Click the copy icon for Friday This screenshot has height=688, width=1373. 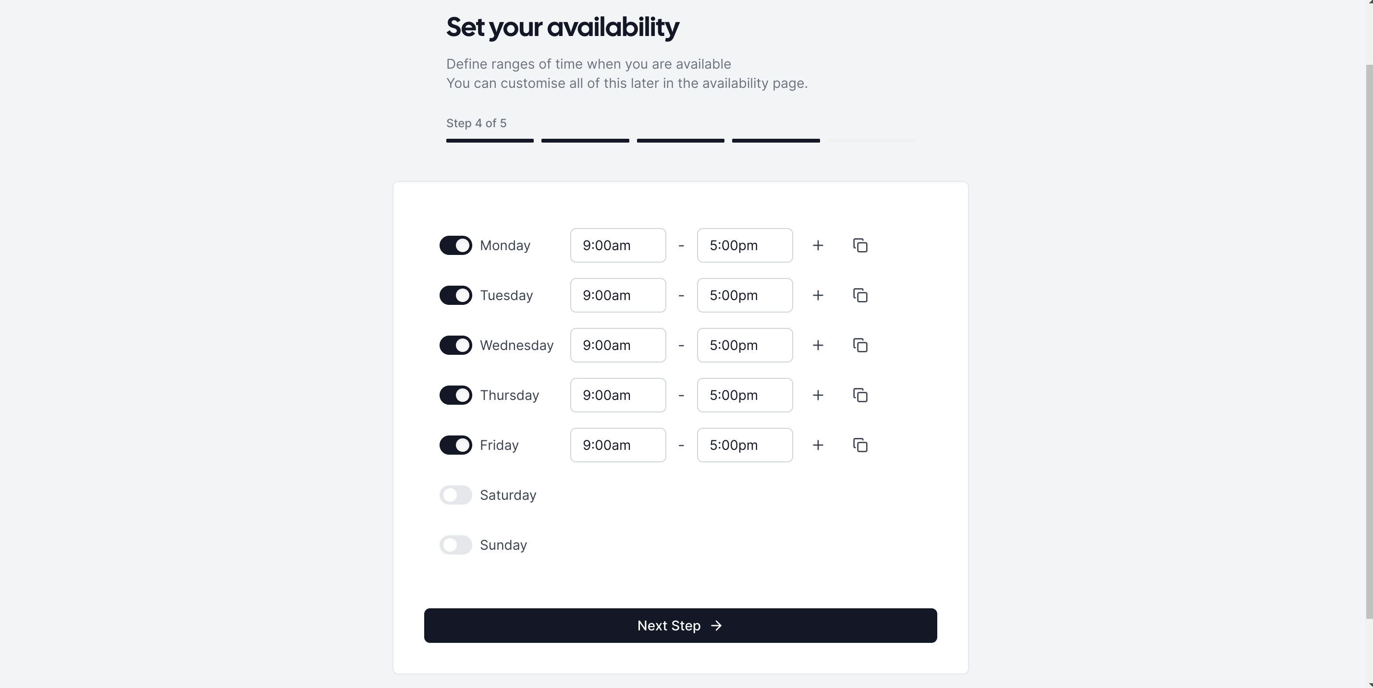(860, 444)
